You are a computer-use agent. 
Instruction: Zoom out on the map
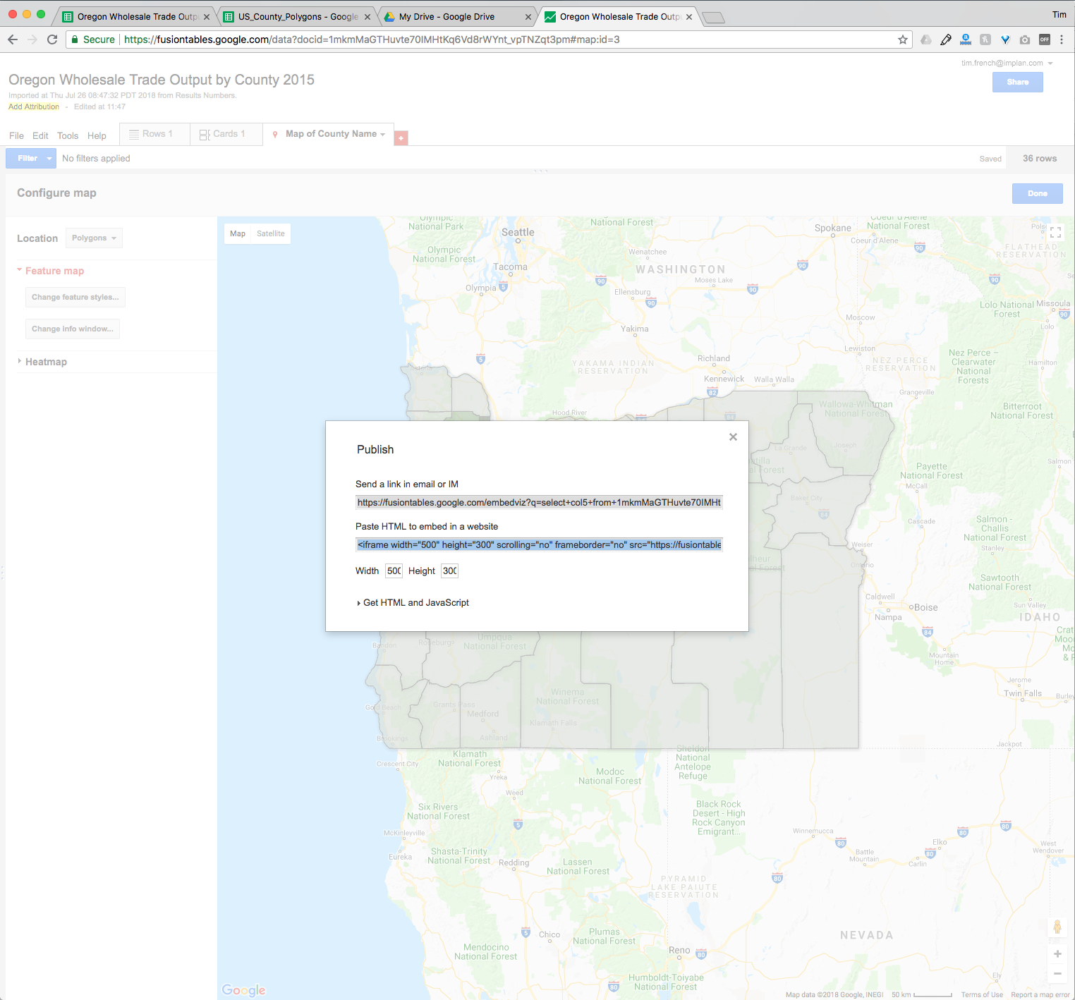(1057, 974)
